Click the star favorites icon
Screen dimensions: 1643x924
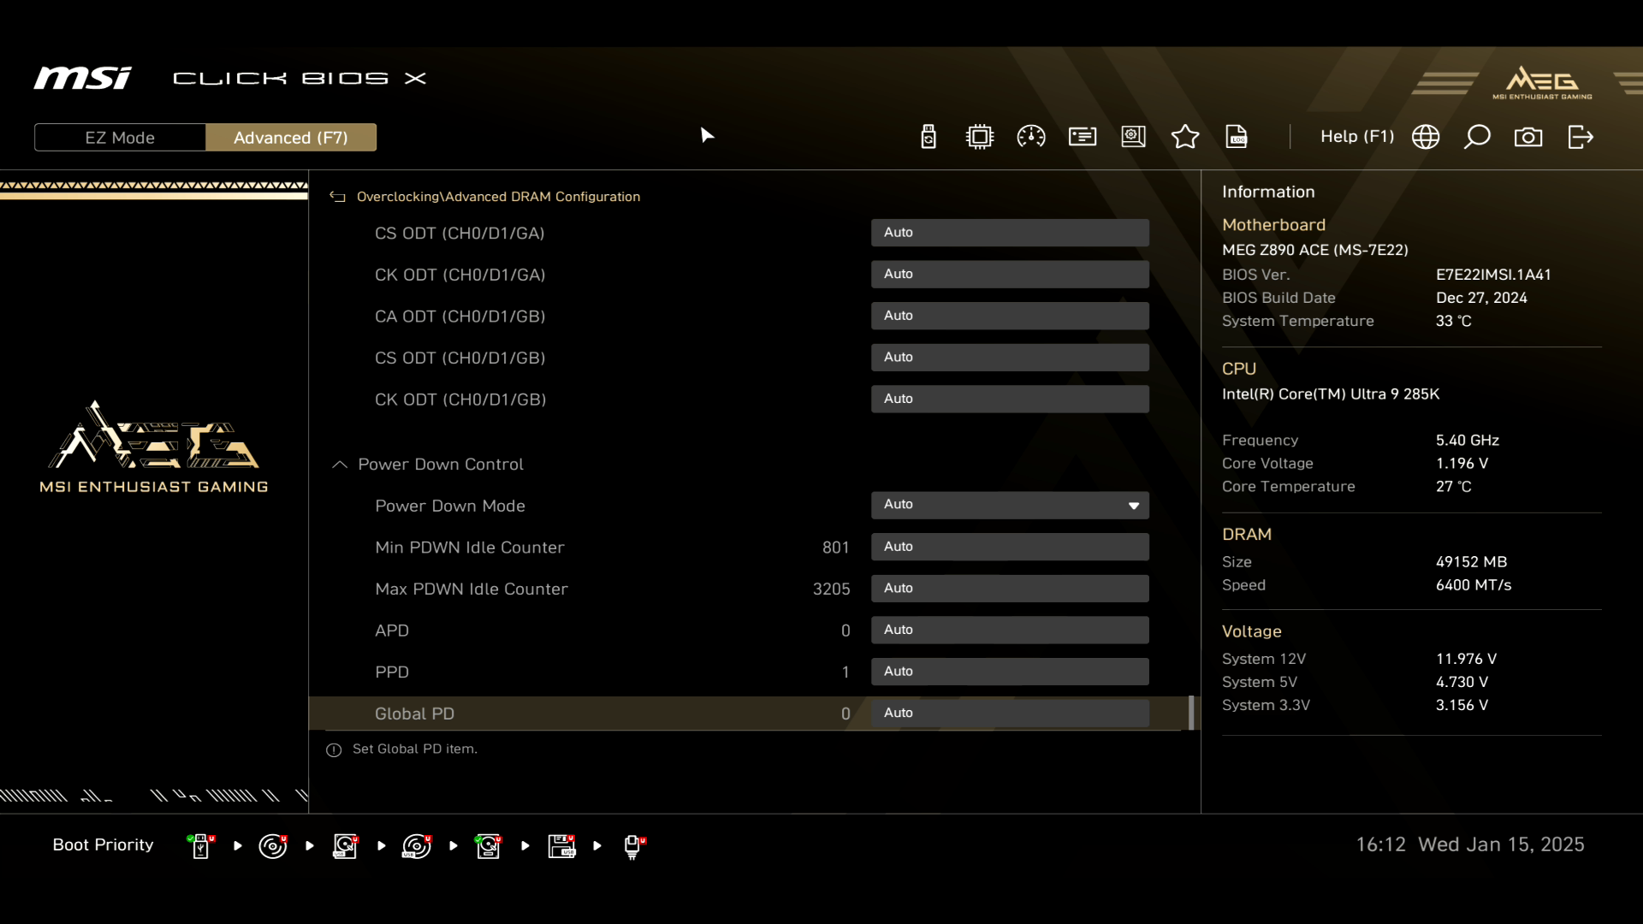pyautogui.click(x=1185, y=137)
